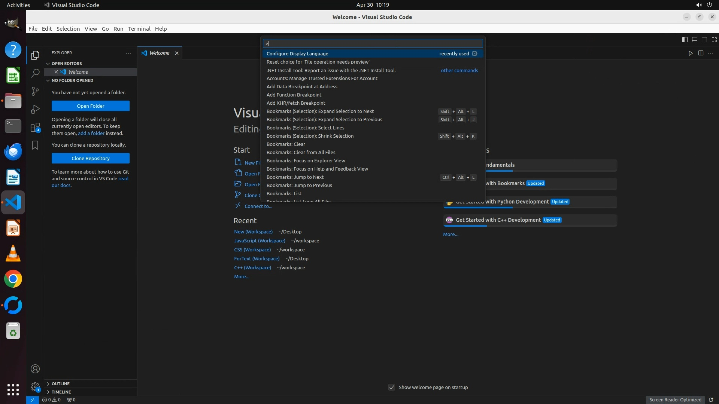This screenshot has width=719, height=404.
Task: Collapse the Open Editors section
Action: click(67, 64)
